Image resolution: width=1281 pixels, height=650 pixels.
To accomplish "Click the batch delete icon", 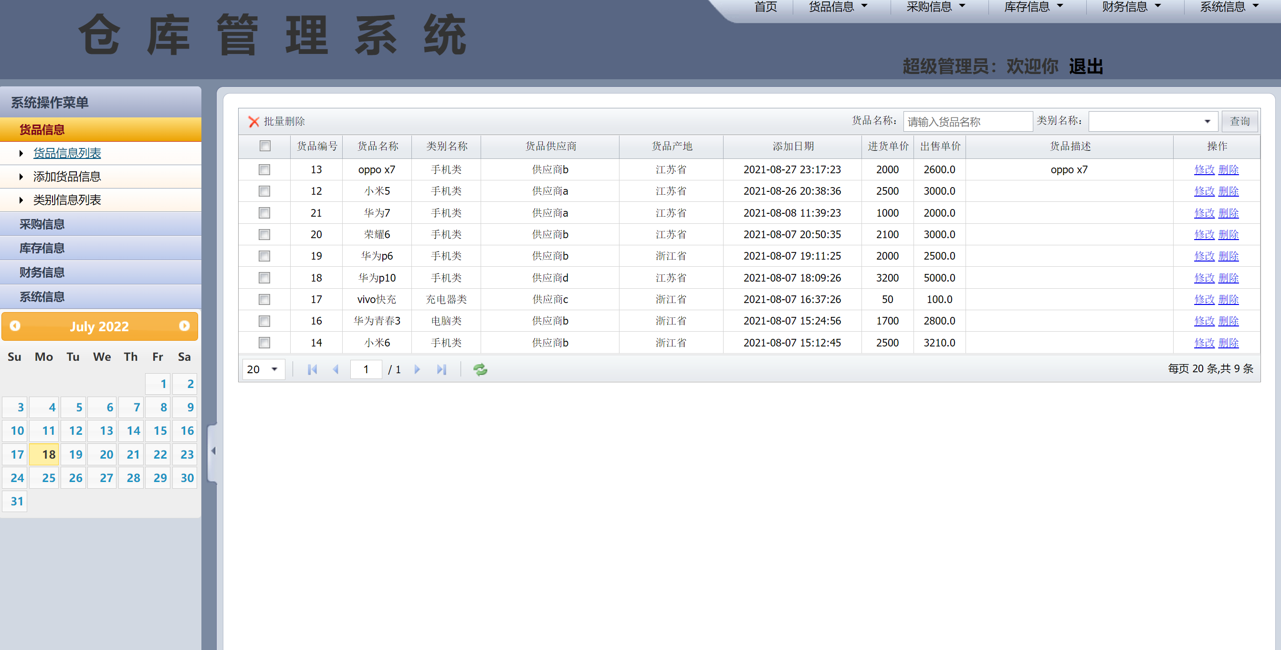I will (254, 121).
